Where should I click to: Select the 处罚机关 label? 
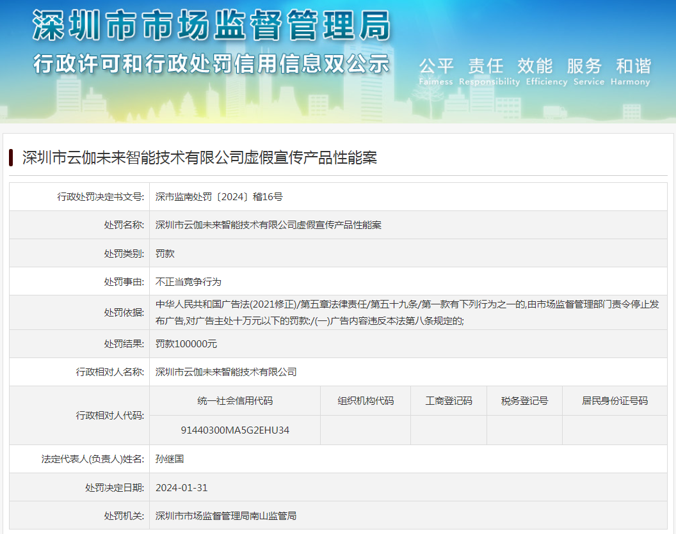click(x=124, y=516)
